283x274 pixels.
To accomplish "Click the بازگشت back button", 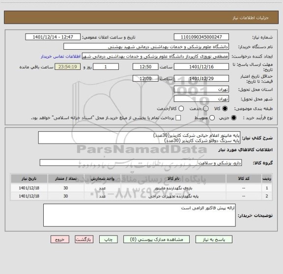I will [84, 239].
